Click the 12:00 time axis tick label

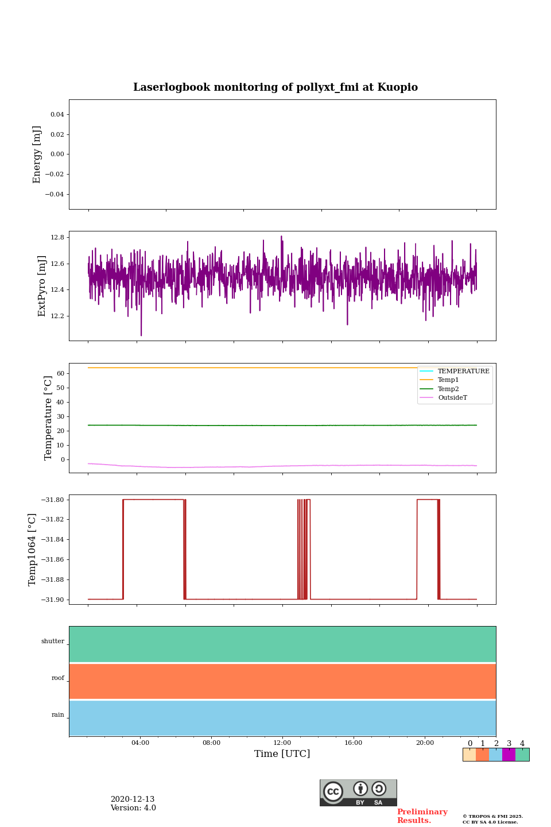(x=282, y=743)
